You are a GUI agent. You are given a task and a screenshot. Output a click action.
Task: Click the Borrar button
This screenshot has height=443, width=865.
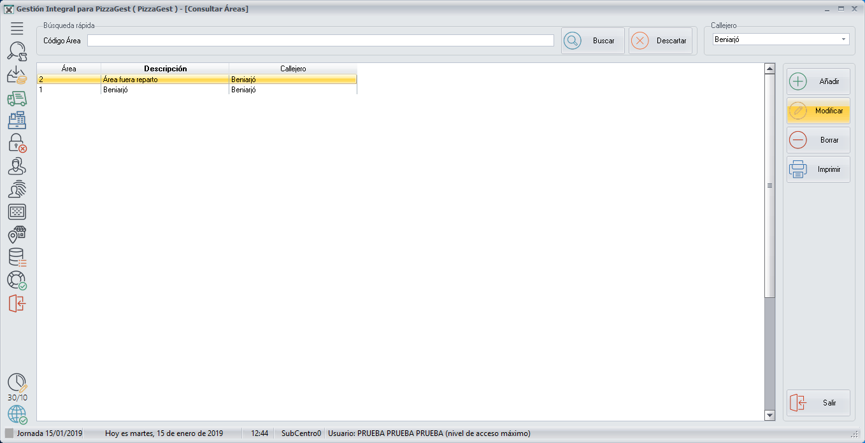(x=818, y=140)
